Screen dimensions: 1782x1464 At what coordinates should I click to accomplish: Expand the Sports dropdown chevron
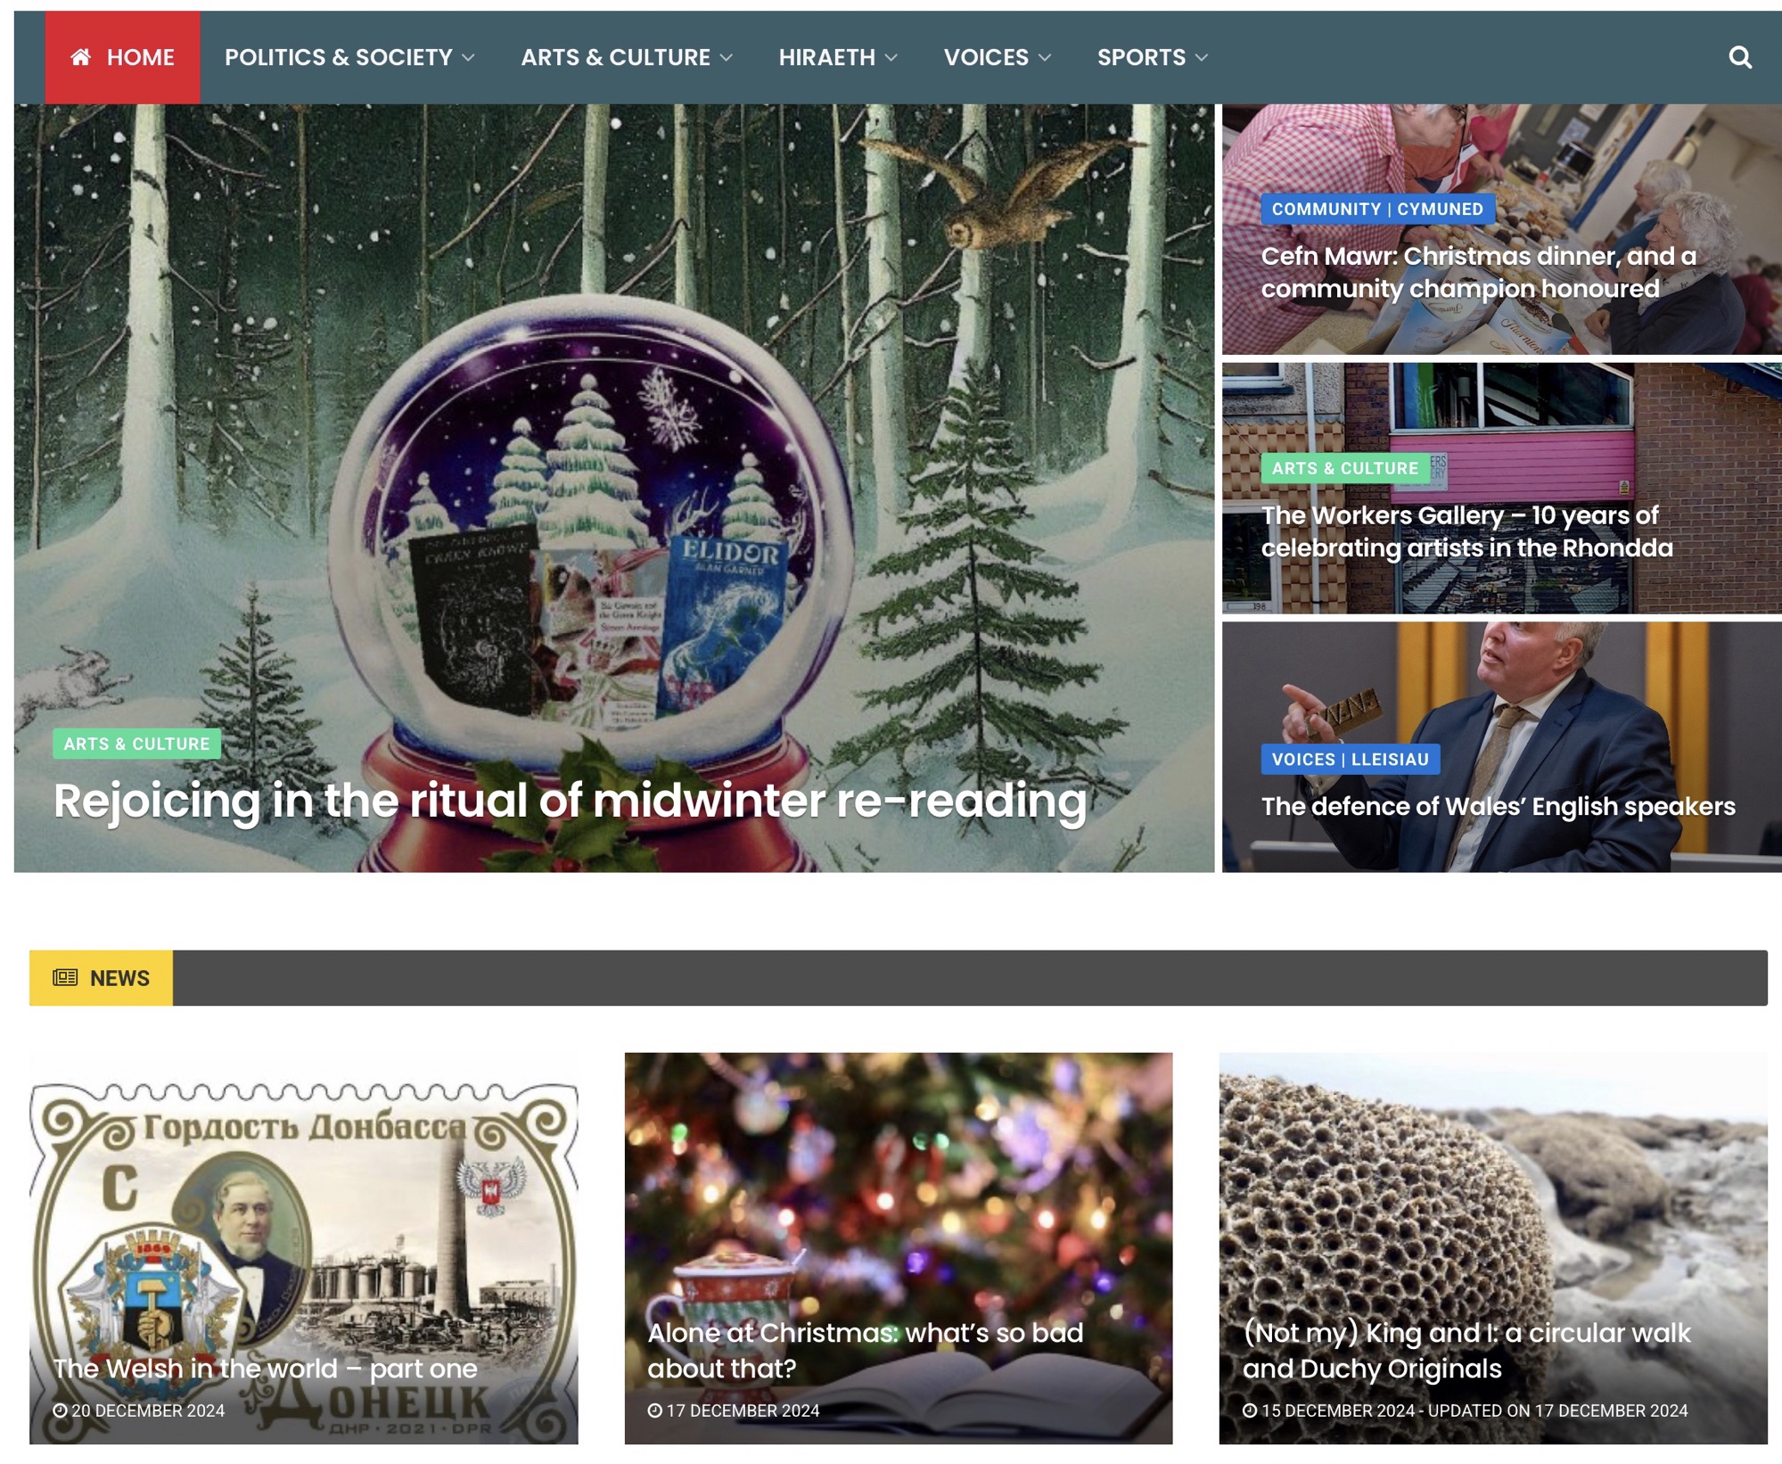[x=1202, y=58]
